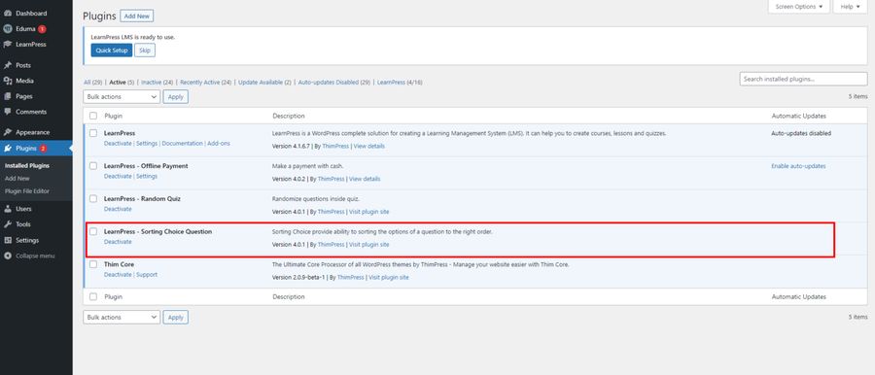Expand the Screen Options panel

click(x=799, y=7)
